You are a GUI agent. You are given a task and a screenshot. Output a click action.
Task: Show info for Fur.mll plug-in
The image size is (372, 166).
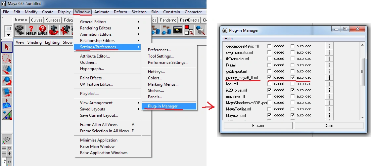tap(329, 65)
